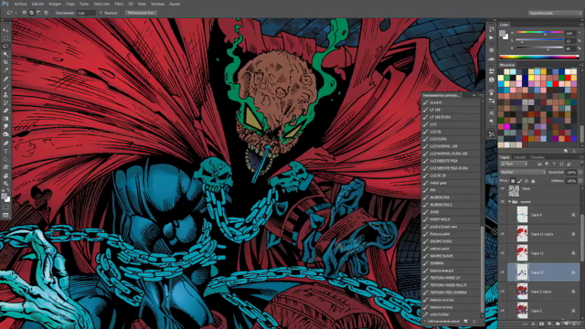
Task: Toggle visibility of spawn group
Action: tap(503, 202)
